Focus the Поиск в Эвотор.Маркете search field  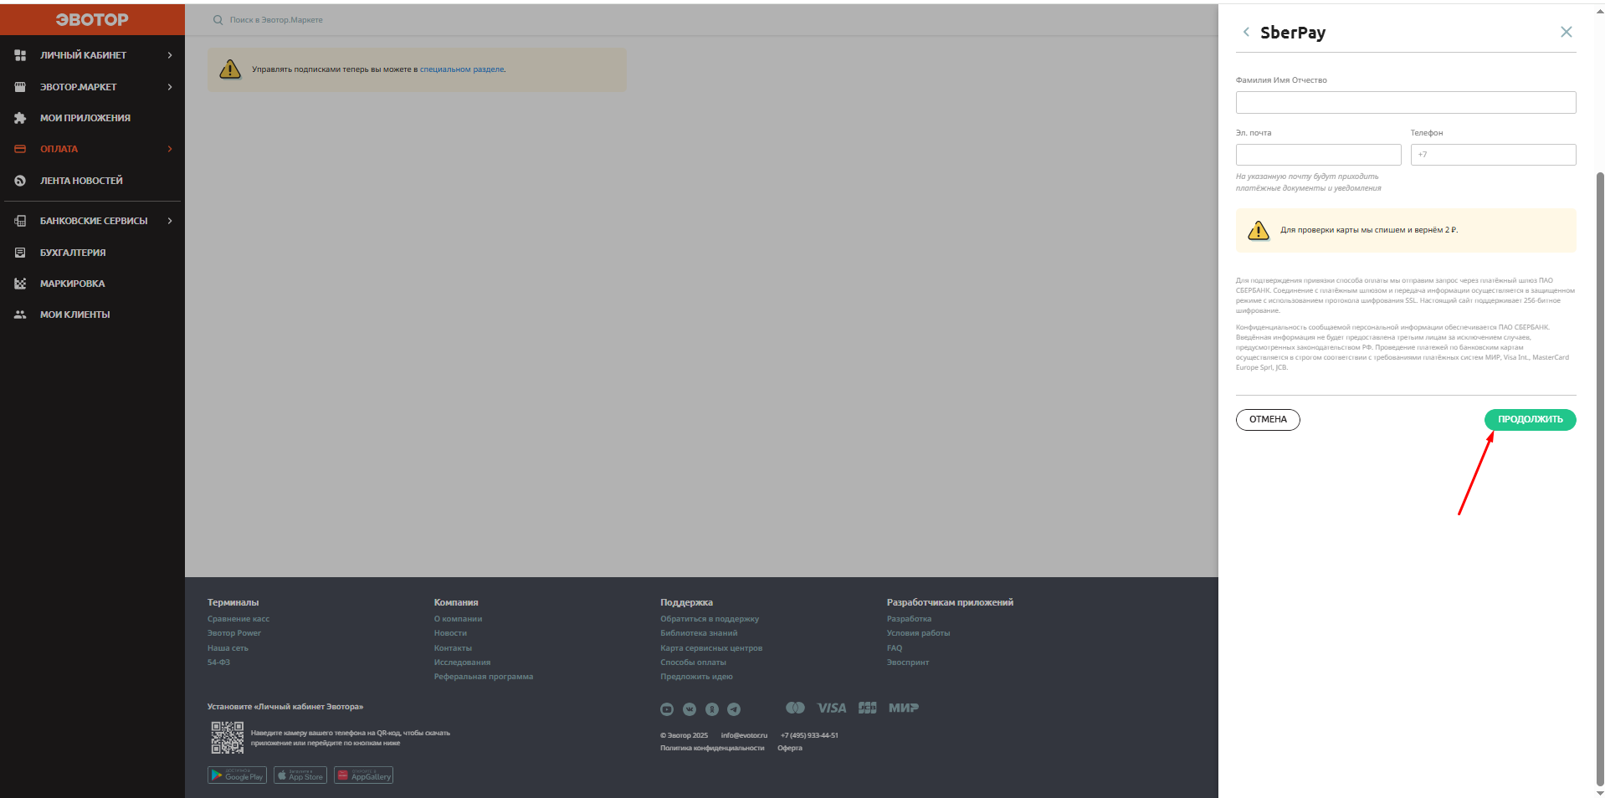pos(276,20)
